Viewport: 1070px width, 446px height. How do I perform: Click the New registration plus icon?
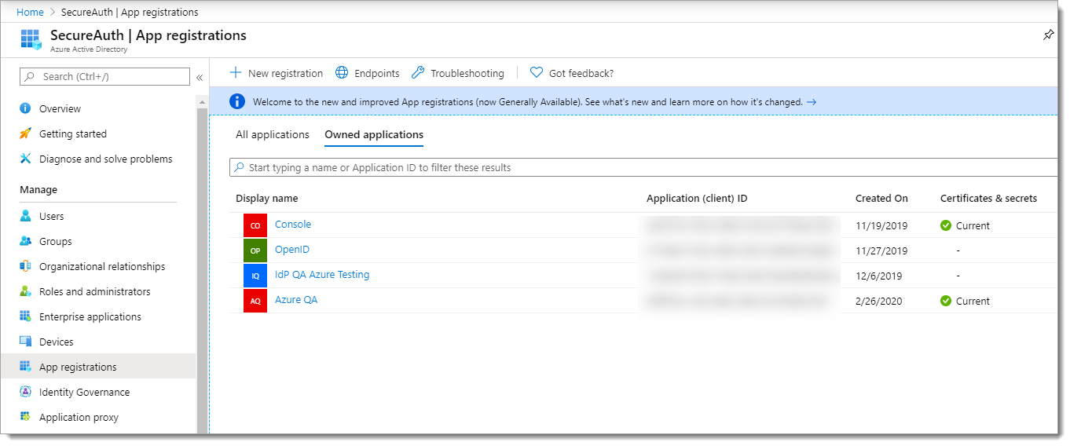tap(236, 73)
